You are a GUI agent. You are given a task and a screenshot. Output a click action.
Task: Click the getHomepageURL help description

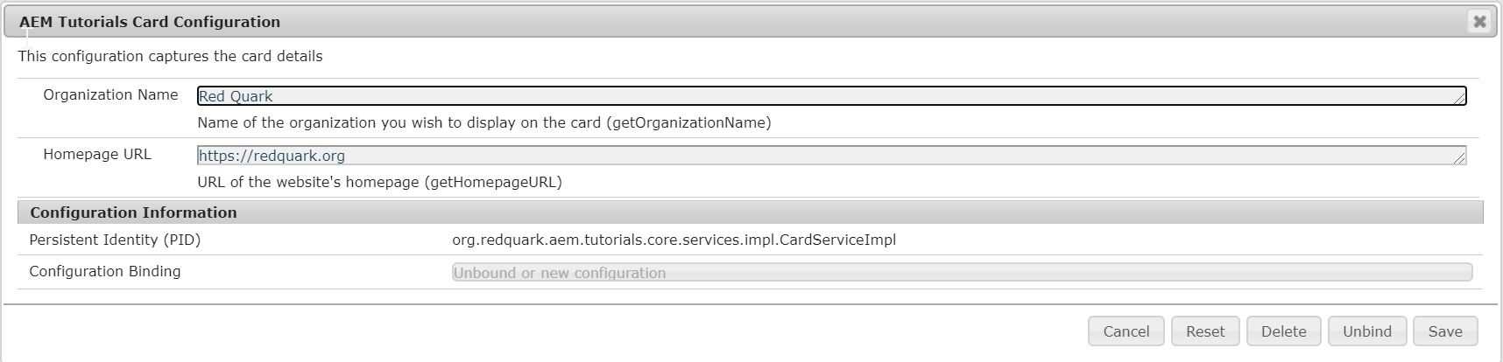click(x=379, y=182)
